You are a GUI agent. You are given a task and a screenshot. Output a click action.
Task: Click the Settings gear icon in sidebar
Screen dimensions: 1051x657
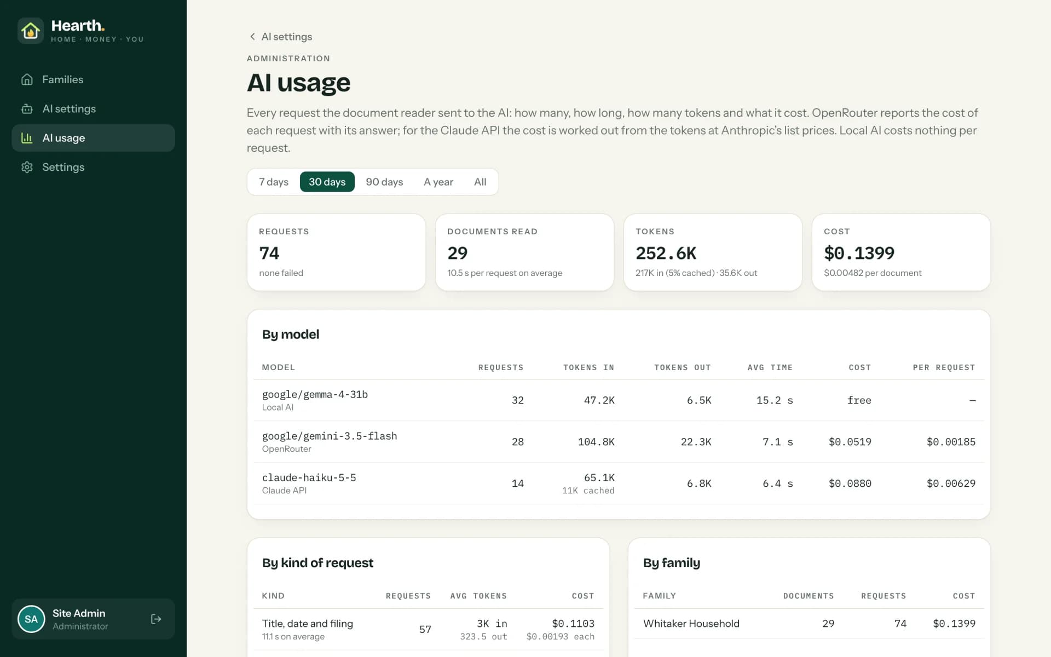tap(27, 167)
